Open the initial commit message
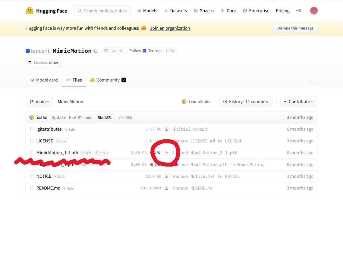 [x=190, y=129]
